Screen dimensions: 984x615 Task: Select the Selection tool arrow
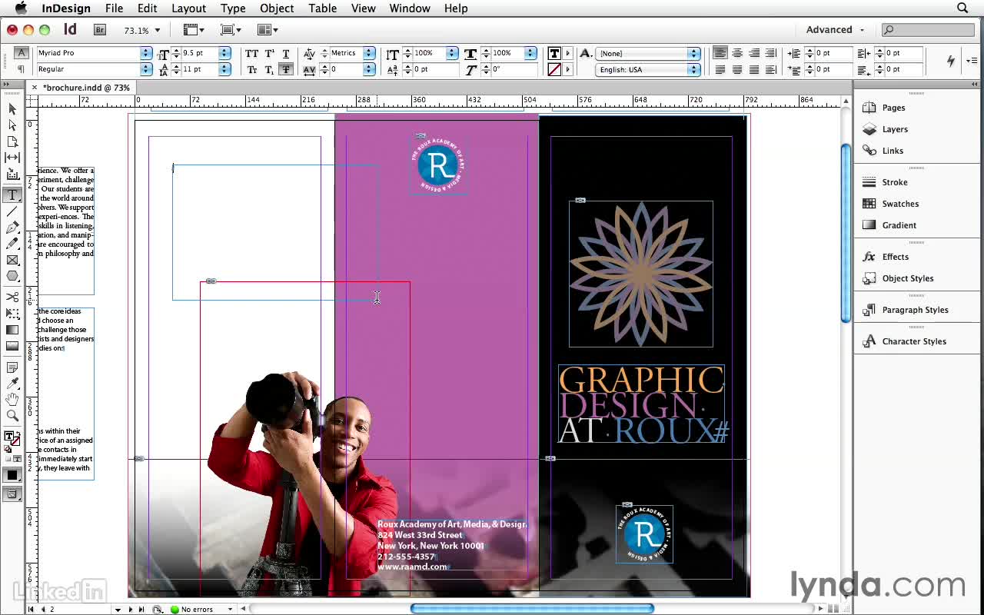(12, 109)
